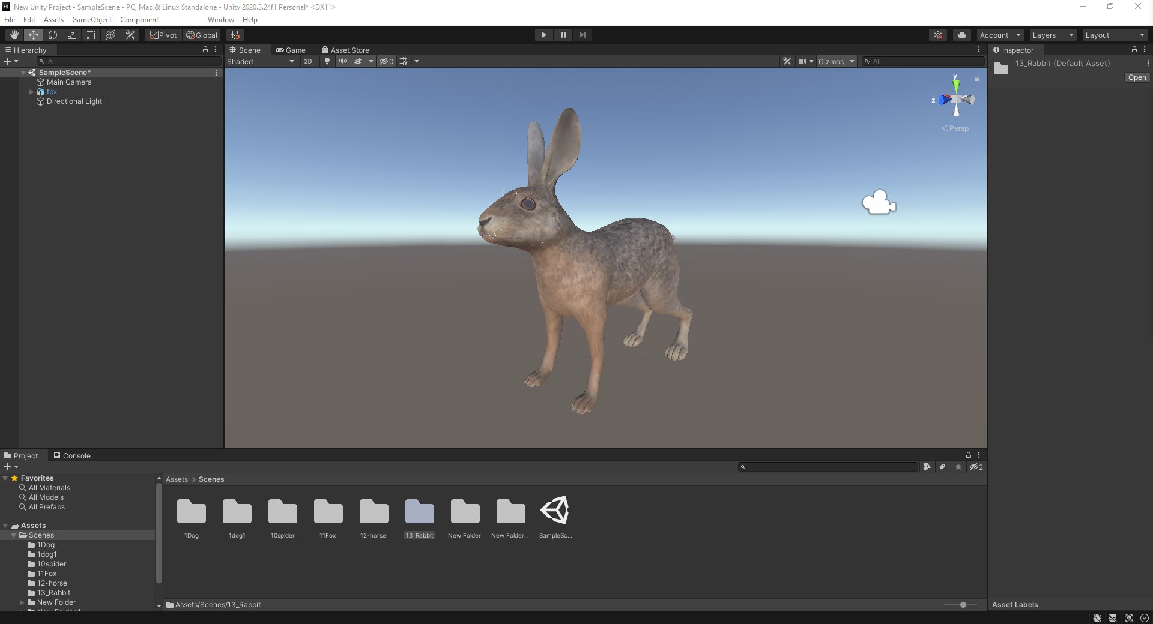Screen dimensions: 1153x624
Task: Adjust the Project icon size slider
Action: [x=961, y=605]
